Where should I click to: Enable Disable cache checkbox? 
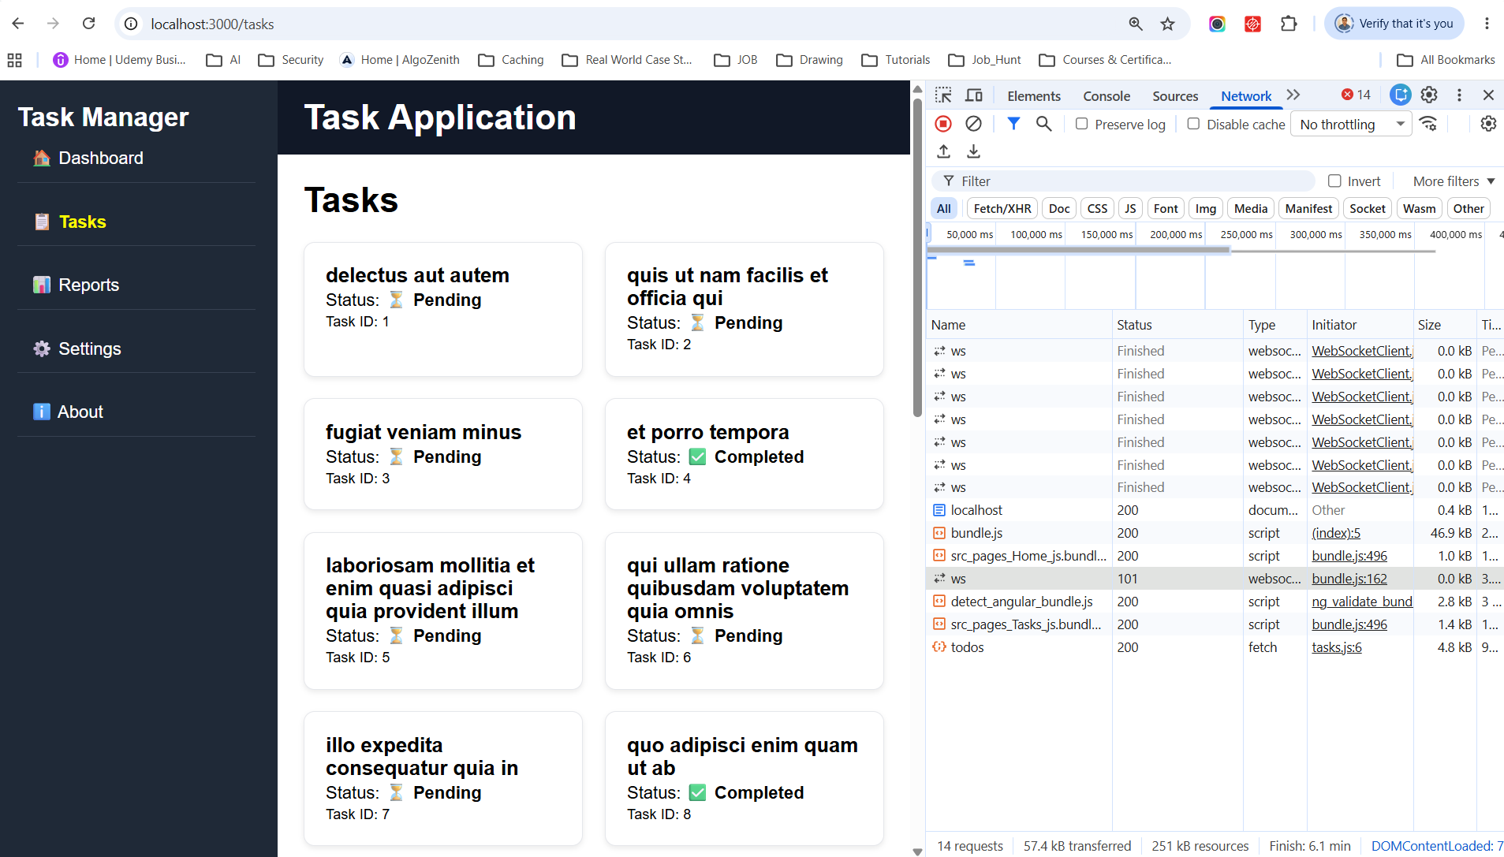pos(1193,124)
